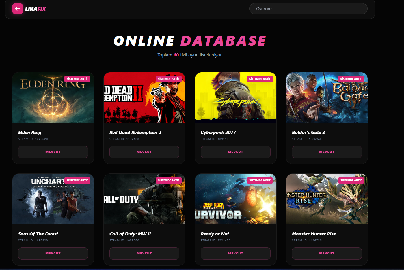Viewport: 404px width, 270px height.
Task: Click the 'Red Dead Redemption 2' game title
Action: tap(135, 132)
